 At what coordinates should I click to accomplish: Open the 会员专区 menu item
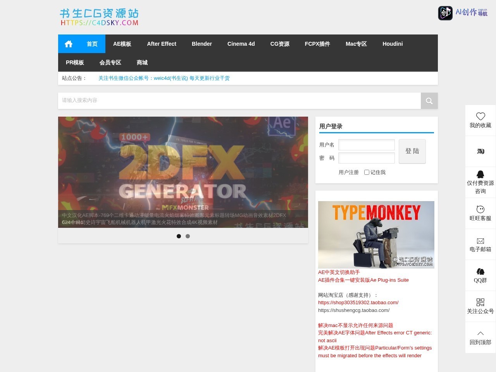click(x=110, y=62)
